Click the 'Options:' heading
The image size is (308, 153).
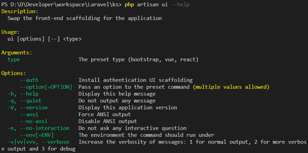point(14,73)
